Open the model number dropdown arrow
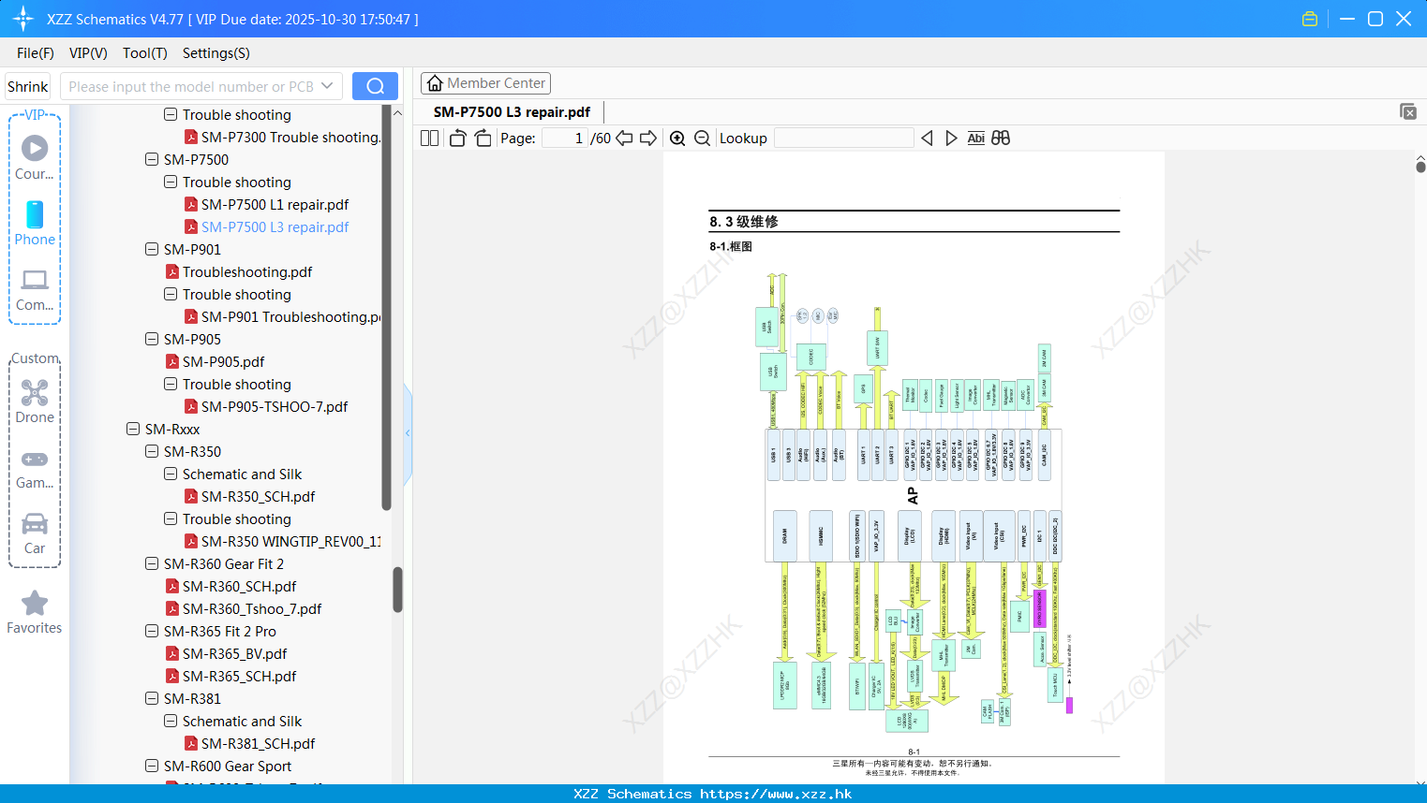1427x803 pixels. click(x=327, y=86)
